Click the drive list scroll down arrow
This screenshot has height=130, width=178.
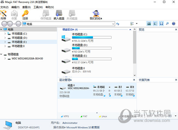(x=135, y=75)
